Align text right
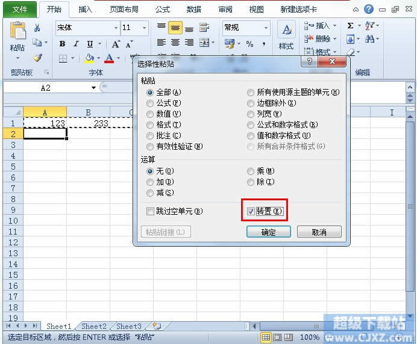 (189, 43)
